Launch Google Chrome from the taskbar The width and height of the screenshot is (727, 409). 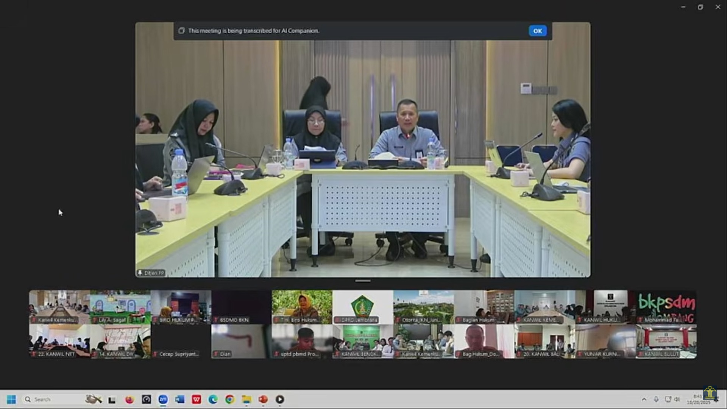point(230,399)
